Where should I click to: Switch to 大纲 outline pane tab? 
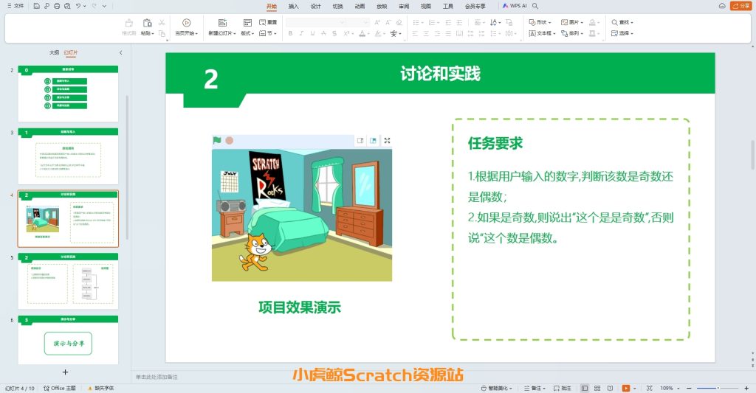point(54,52)
